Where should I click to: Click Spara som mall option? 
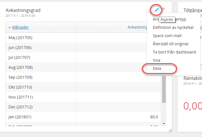(x=167, y=36)
